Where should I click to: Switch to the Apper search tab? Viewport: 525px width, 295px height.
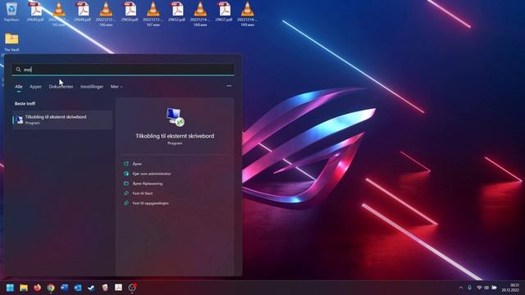coord(35,87)
